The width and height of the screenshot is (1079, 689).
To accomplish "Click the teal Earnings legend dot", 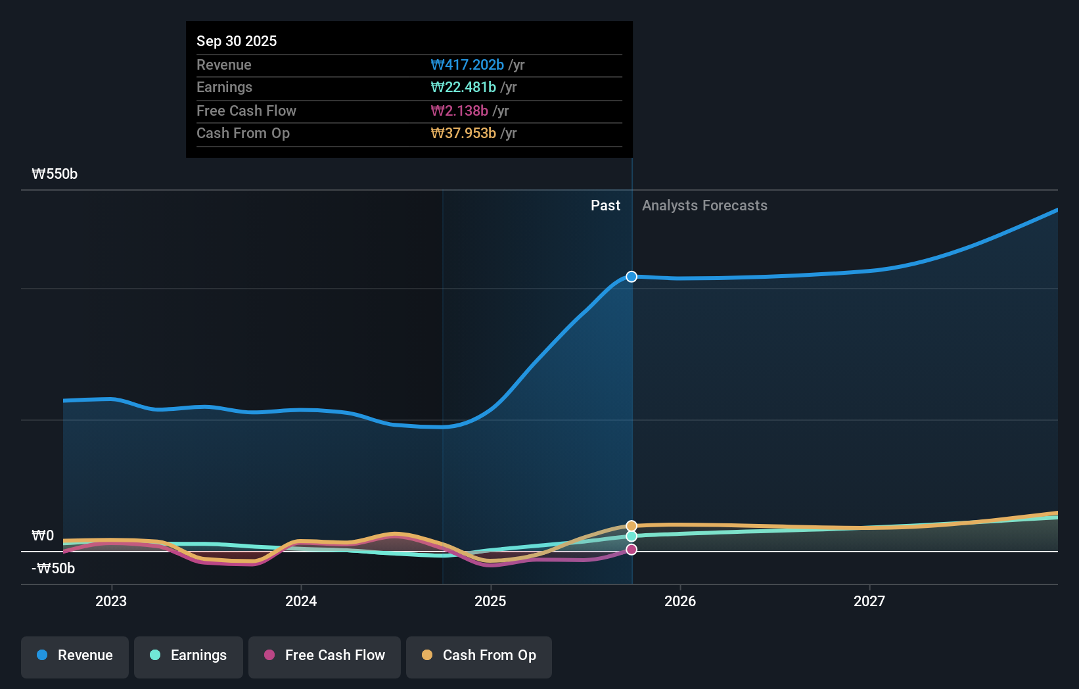I will click(x=155, y=655).
